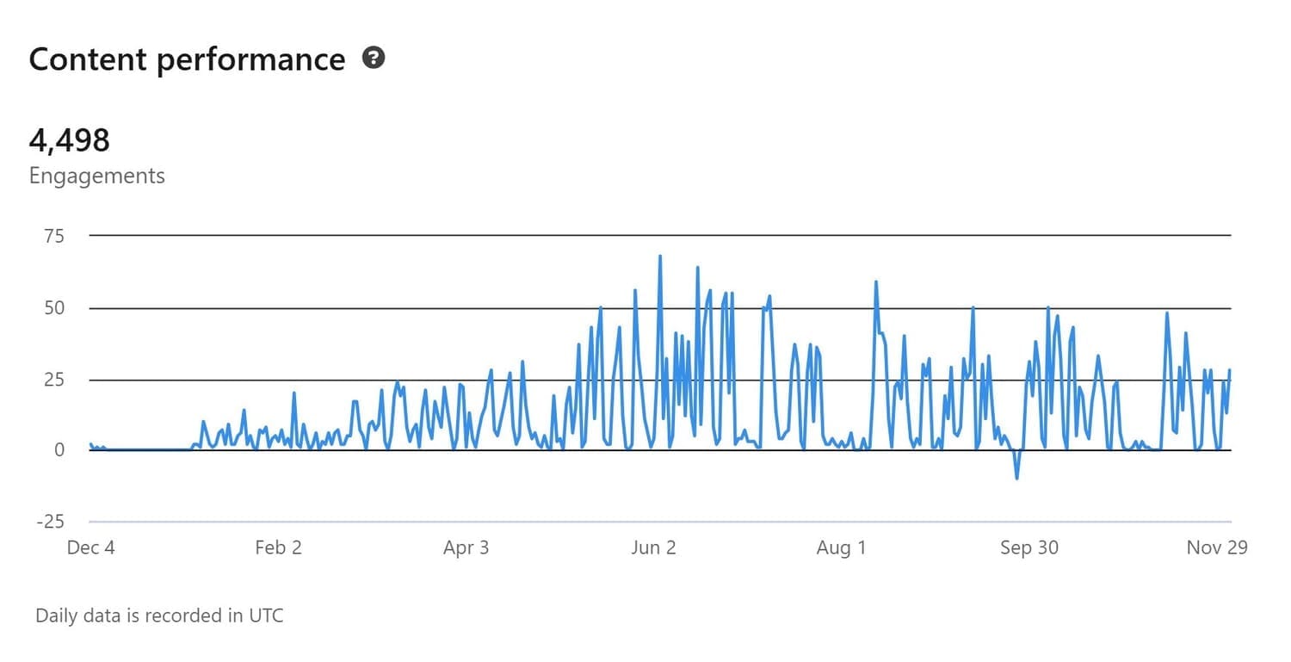Select the Aug 1 date label

[841, 548]
